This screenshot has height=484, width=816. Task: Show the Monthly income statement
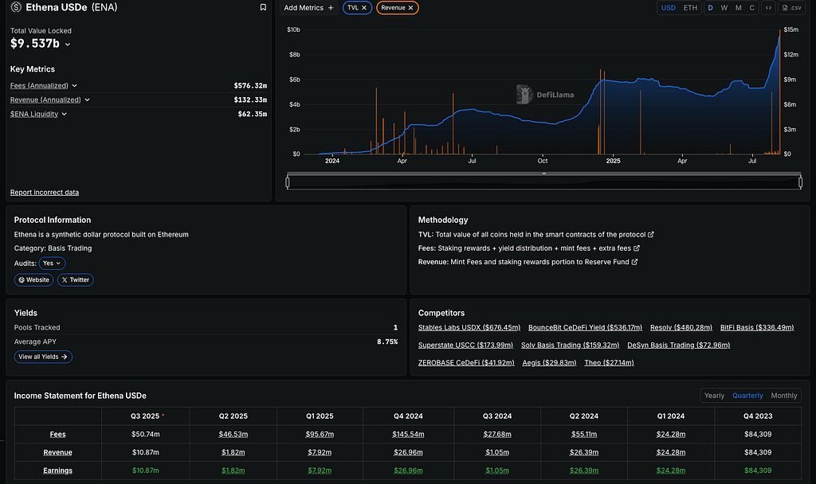tap(784, 396)
